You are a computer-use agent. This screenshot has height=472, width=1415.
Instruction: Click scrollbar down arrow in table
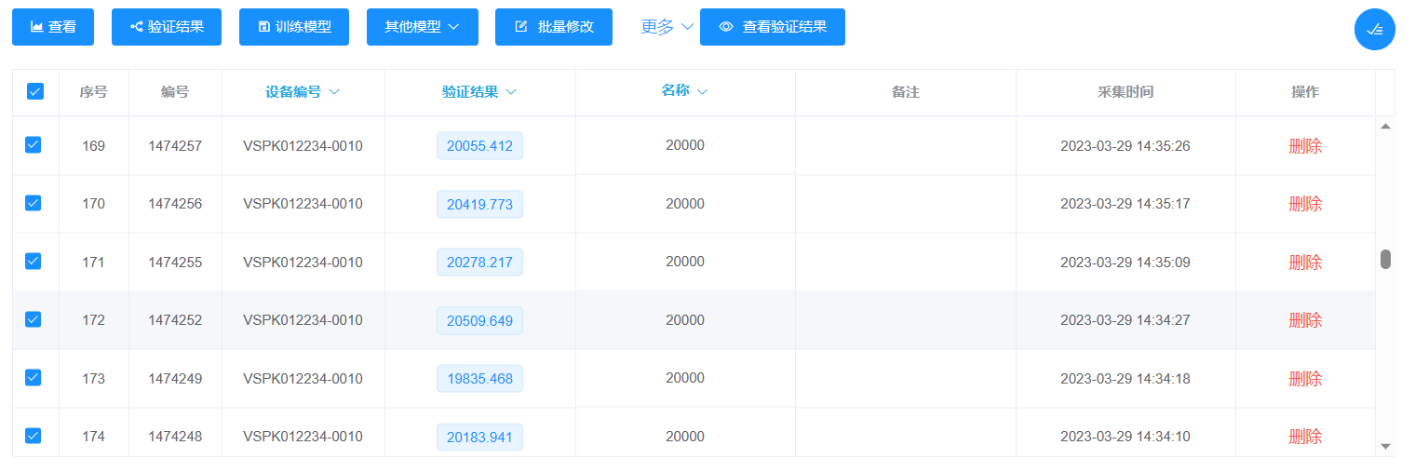[x=1385, y=446]
